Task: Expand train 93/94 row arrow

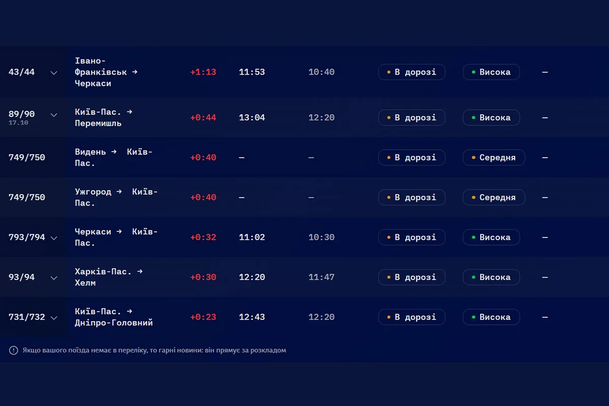Action: coord(54,278)
